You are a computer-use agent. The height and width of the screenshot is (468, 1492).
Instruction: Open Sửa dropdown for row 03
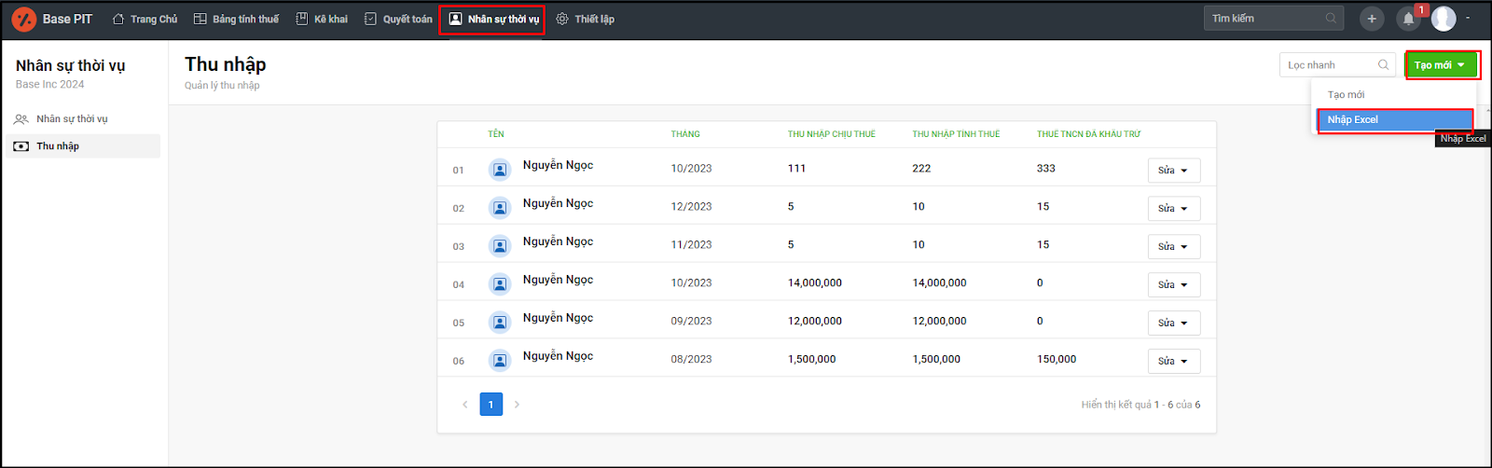click(x=1173, y=247)
